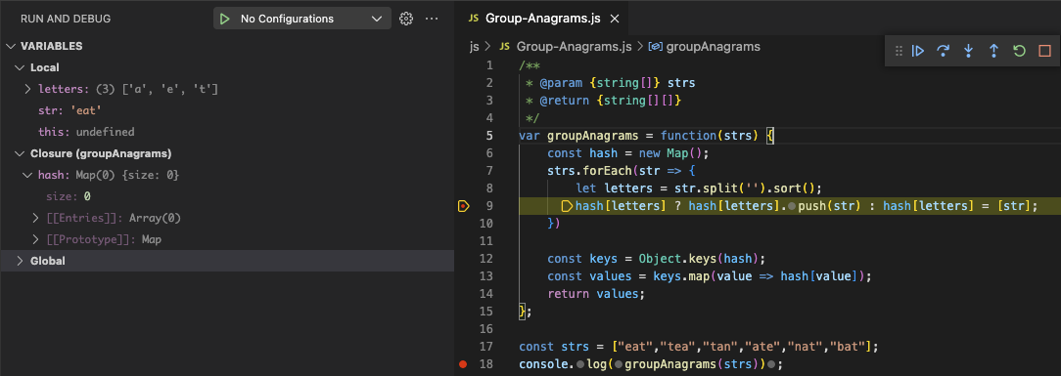
Task: Restart the debug session
Action: point(1019,51)
